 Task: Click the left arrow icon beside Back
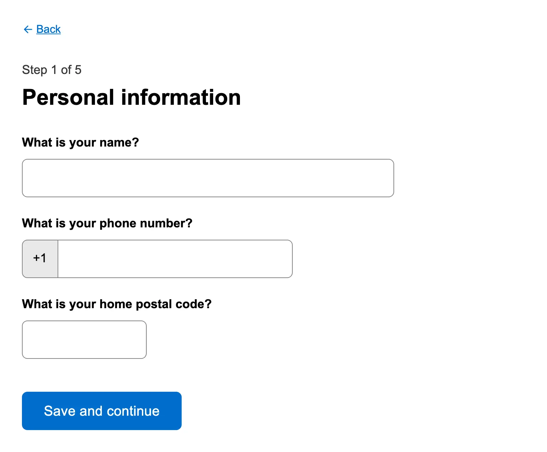(x=28, y=29)
